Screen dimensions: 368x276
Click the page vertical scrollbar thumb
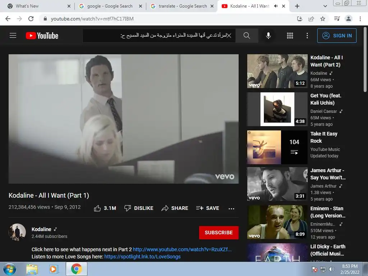(365, 60)
